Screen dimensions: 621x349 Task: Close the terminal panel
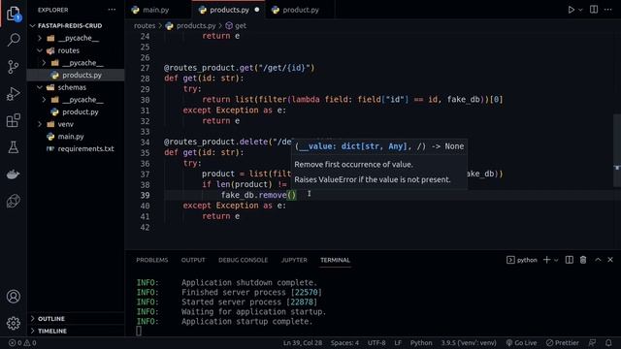point(610,260)
